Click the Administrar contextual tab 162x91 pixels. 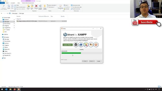[x=28, y=1]
